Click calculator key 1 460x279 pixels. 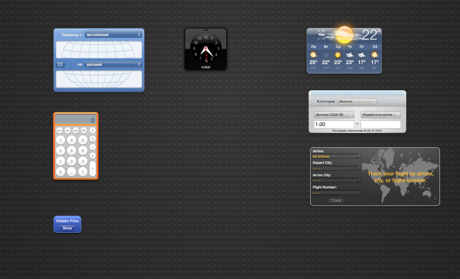point(61,161)
